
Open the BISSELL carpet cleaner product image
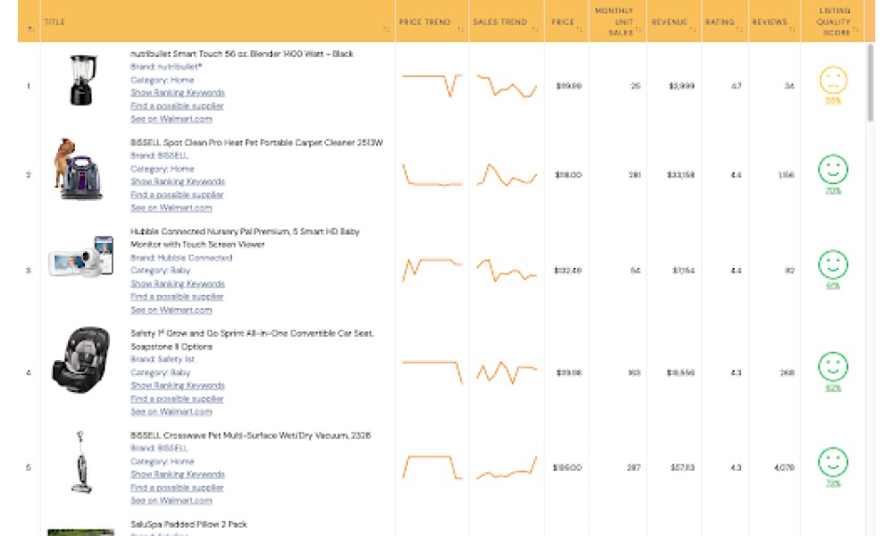[79, 169]
